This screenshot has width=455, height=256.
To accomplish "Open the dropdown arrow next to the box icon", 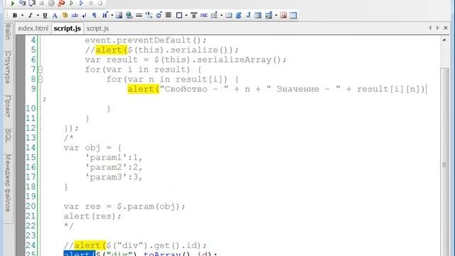I will click(x=186, y=16).
